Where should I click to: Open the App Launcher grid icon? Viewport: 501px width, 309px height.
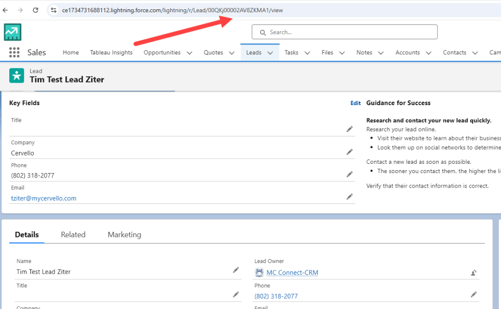[x=14, y=52]
